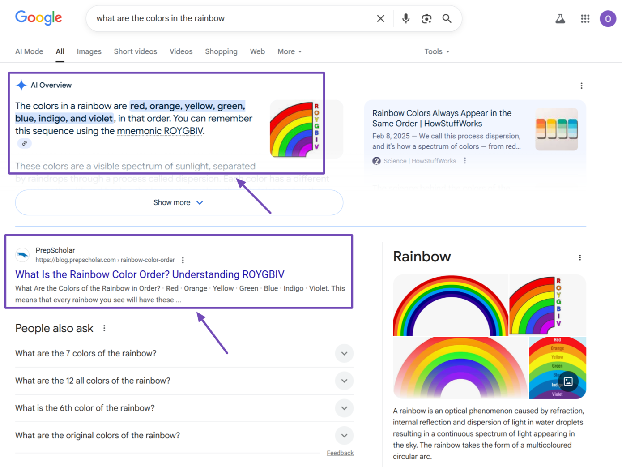This screenshot has width=622, height=467.
Task: Expand the More dropdown
Action: coord(290,51)
